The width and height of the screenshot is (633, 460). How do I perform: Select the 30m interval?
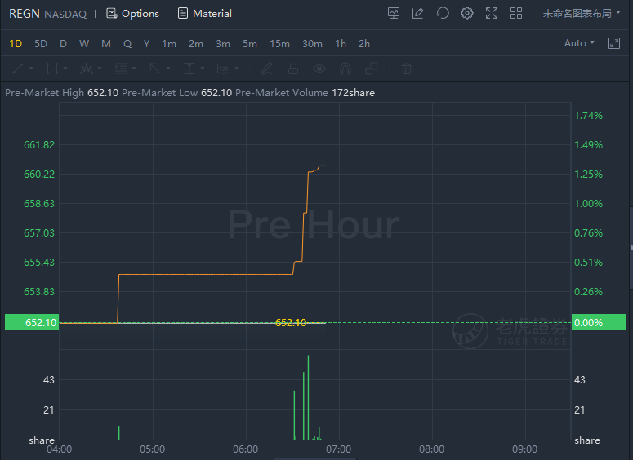pyautogui.click(x=313, y=43)
